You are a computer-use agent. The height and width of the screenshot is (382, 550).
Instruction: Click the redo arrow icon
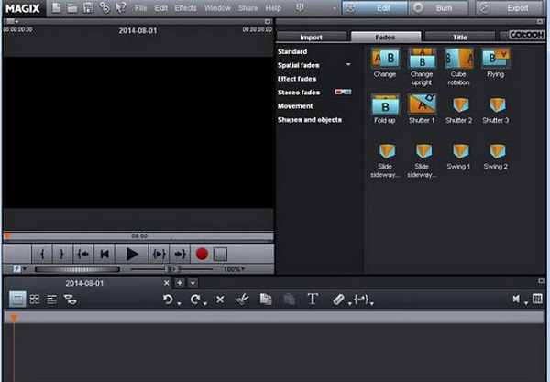[x=196, y=299]
